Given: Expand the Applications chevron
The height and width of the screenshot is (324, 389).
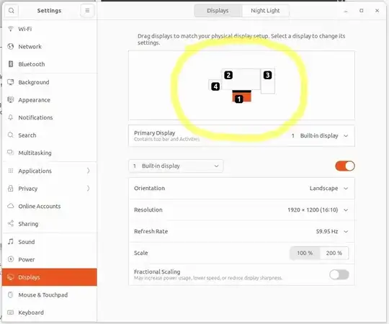Looking at the screenshot, I should point(89,171).
